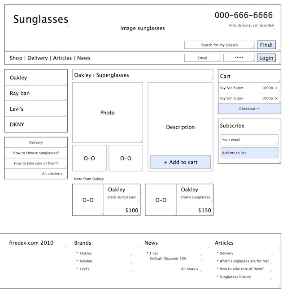Open Oakley Brown sunglasses product thumbnail
The width and height of the screenshot is (287, 293).
(x=161, y=200)
